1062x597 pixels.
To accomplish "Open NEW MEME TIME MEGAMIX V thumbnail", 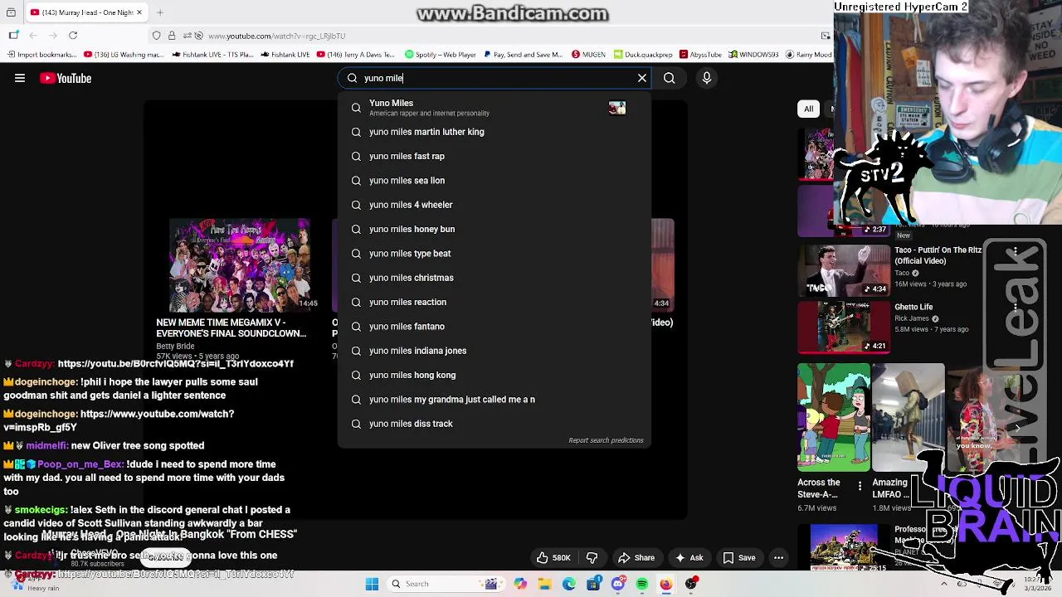I will [239, 265].
